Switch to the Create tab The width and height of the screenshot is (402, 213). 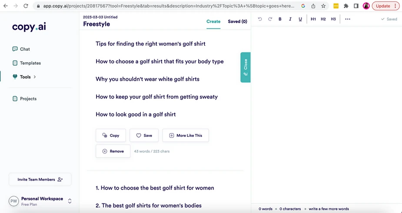(x=213, y=22)
